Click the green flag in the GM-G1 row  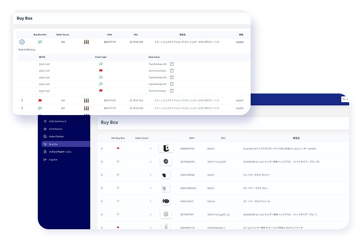(118, 188)
